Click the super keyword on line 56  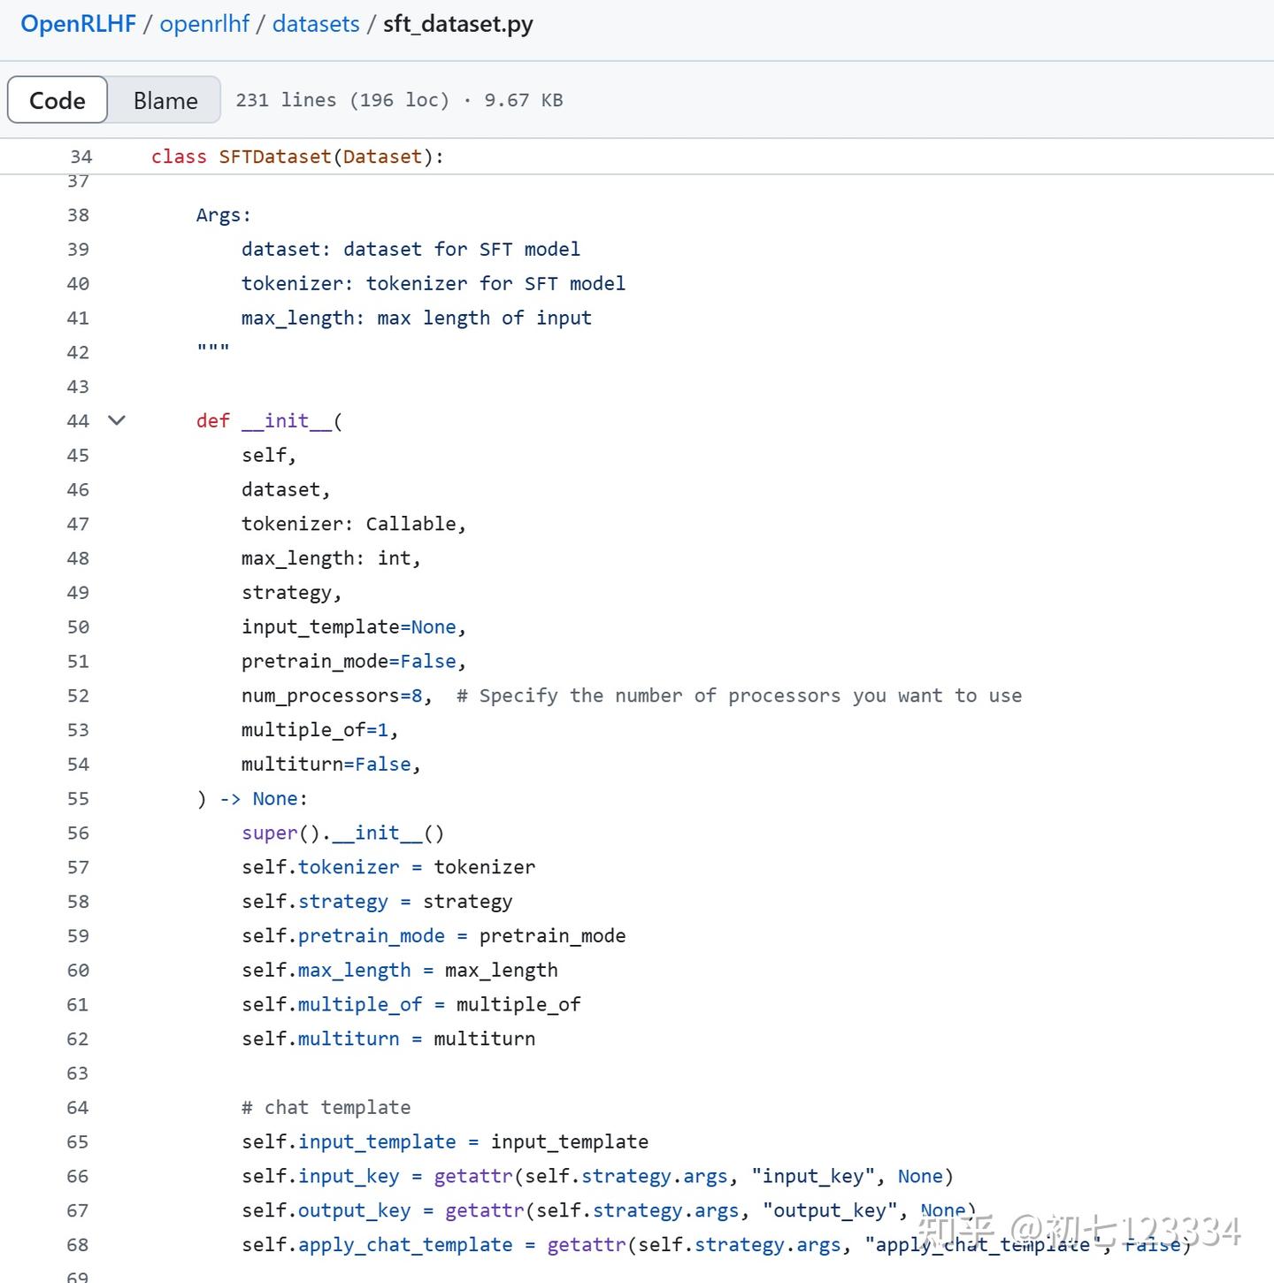270,833
